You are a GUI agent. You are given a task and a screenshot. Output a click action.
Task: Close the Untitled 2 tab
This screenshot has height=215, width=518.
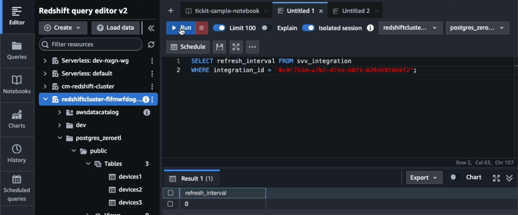point(377,11)
